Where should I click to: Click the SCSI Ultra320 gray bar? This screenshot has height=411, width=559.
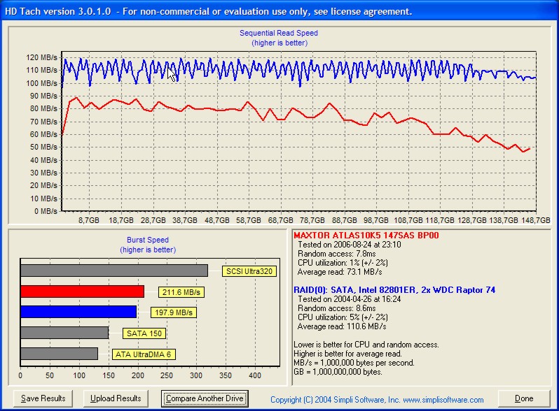(114, 271)
